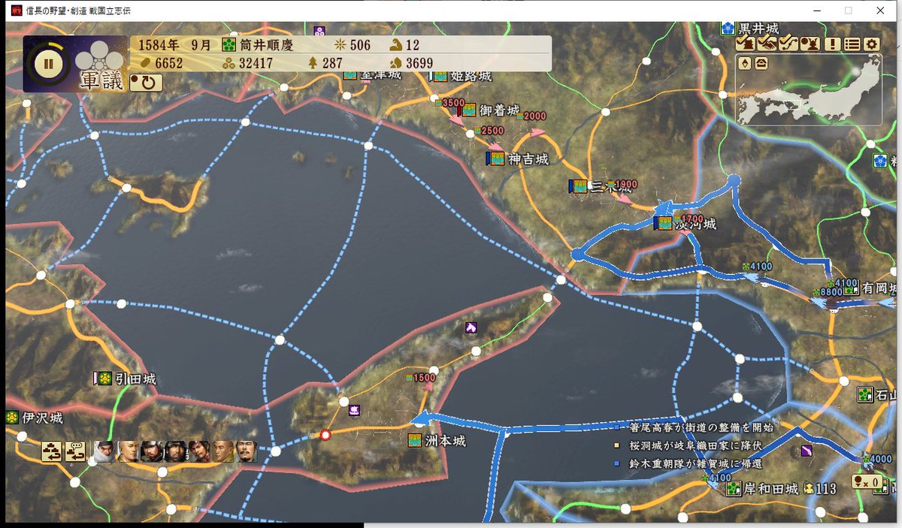Click the unit command icon with the speech bubble
The height and width of the screenshot is (528, 902).
(74, 451)
